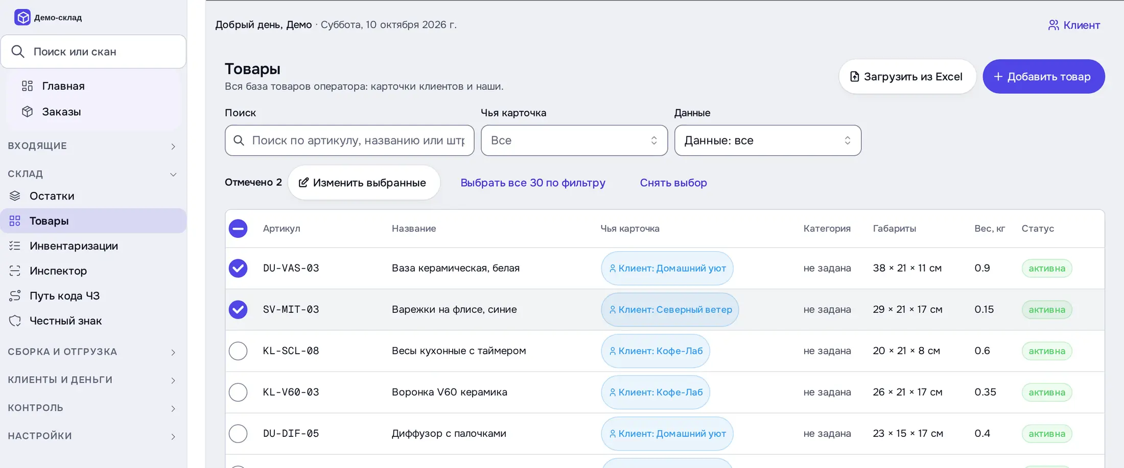Expand the КОНТРОЛЬ sidebar section
This screenshot has height=468, width=1124.
coord(93,408)
